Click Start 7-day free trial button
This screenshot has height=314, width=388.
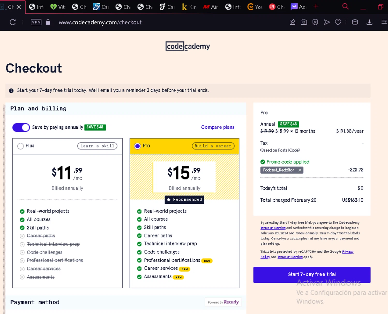pyautogui.click(x=312, y=274)
